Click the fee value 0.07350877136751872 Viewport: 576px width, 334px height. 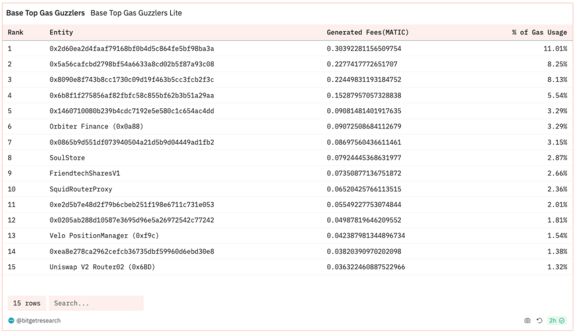pyautogui.click(x=364, y=173)
